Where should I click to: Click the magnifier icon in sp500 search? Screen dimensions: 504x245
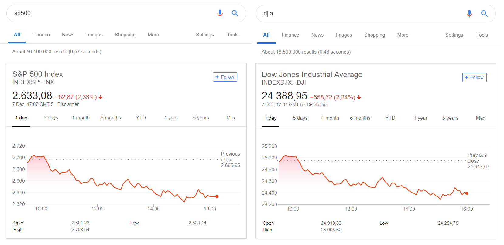(x=235, y=13)
